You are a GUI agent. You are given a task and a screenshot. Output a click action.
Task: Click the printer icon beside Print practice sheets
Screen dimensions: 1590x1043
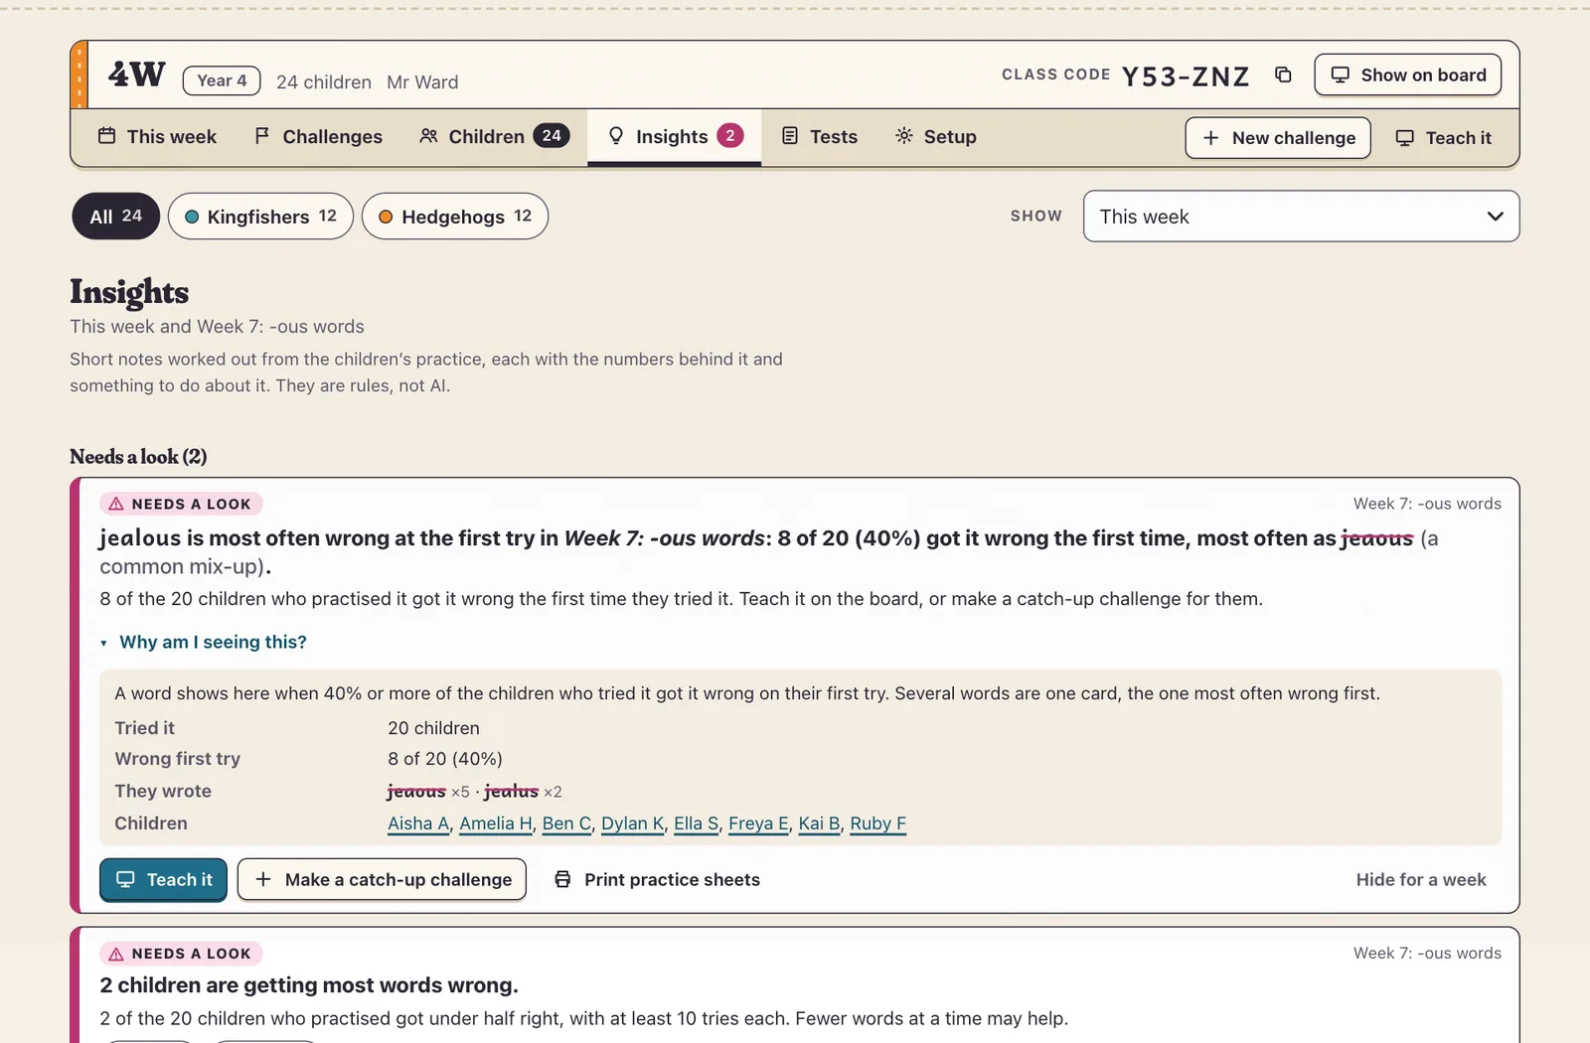(x=562, y=879)
